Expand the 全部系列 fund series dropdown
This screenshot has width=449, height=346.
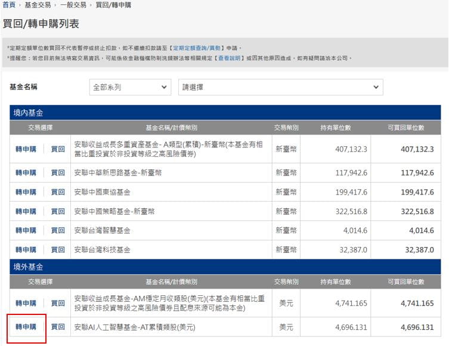pyautogui.click(x=131, y=87)
